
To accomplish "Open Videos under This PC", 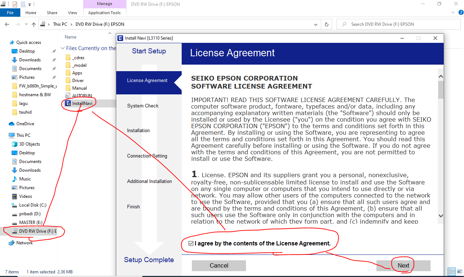I will (x=25, y=196).
